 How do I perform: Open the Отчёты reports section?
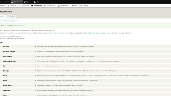tap(74, 6)
